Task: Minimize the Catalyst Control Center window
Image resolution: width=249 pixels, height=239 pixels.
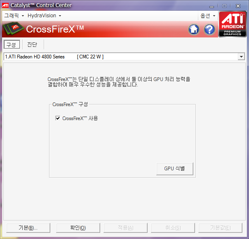Action: pyautogui.click(x=211, y=6)
